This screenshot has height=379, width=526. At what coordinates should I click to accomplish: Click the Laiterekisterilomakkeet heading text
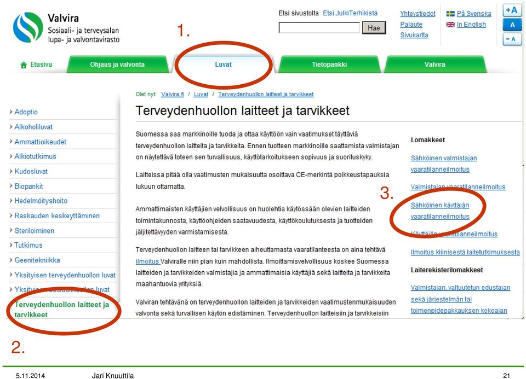click(447, 270)
